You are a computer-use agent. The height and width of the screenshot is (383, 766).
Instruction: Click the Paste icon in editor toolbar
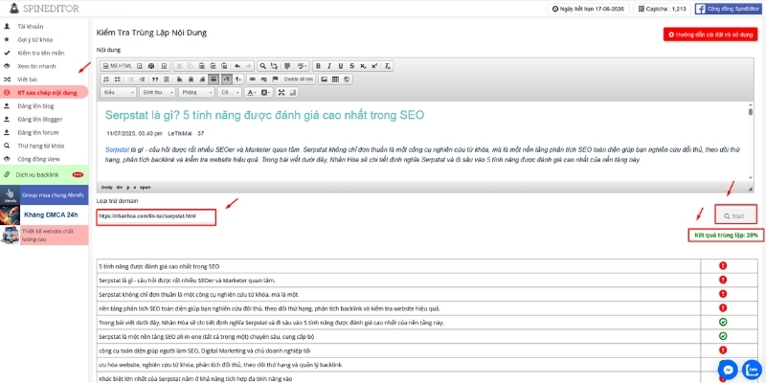click(x=202, y=66)
